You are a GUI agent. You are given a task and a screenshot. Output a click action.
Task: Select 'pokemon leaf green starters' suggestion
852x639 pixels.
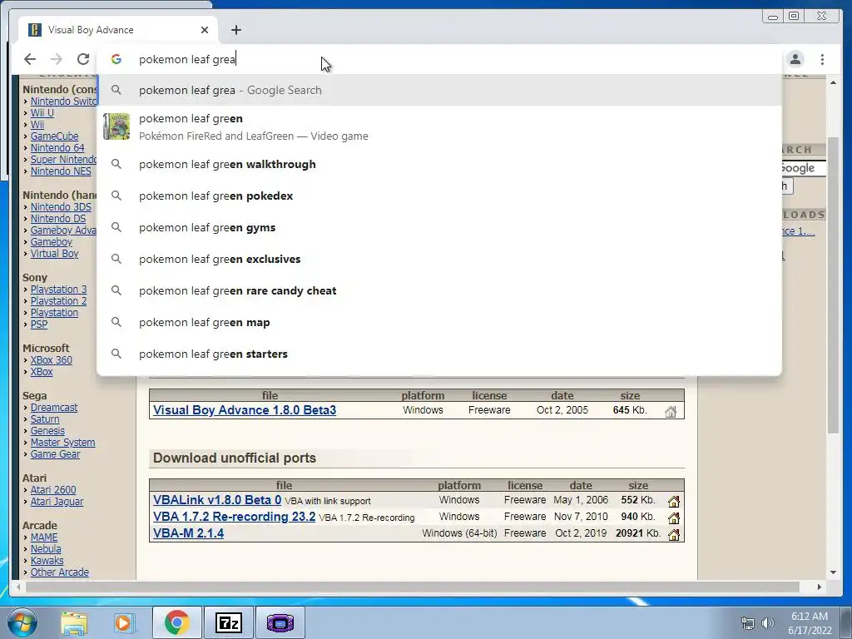pyautogui.click(x=439, y=353)
